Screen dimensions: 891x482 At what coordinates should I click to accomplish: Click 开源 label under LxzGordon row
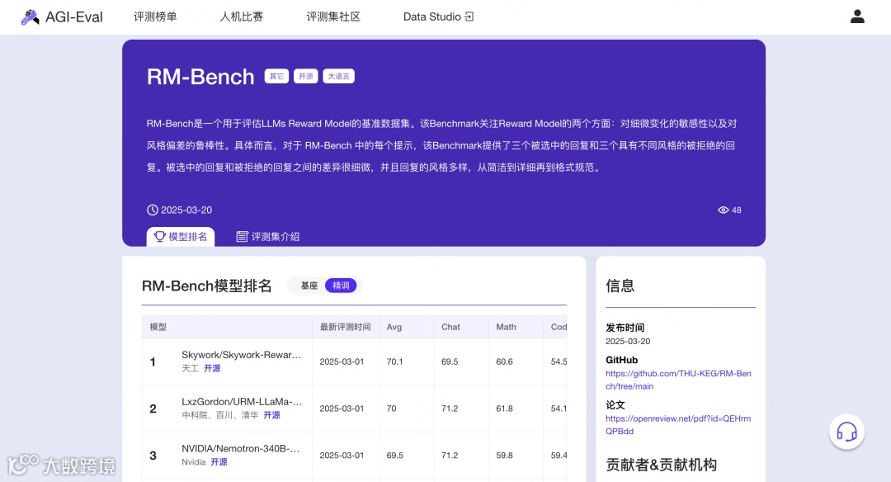pyautogui.click(x=271, y=415)
